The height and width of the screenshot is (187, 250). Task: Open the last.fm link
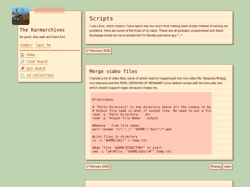(x=43, y=45)
